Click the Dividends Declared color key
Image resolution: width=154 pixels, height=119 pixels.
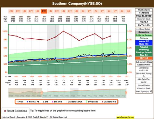tap(144, 35)
